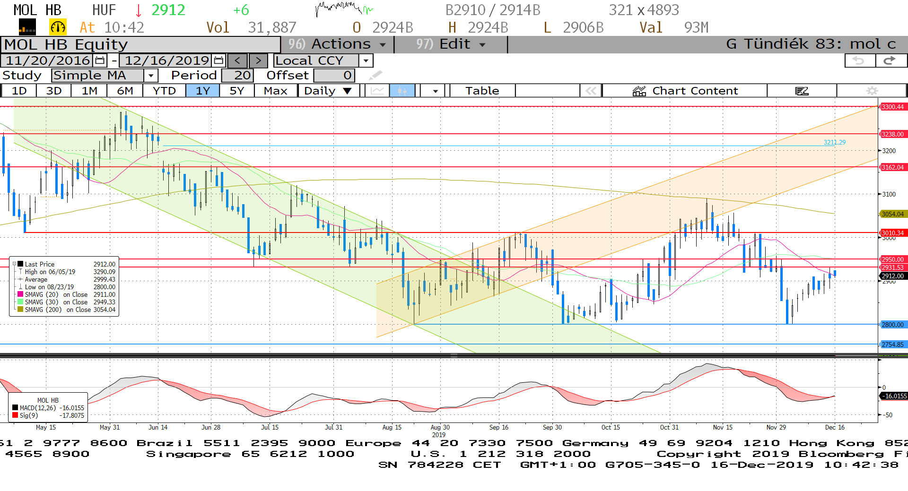Viewport: 908px width, 491px height.
Task: Select the 1M range tab
Action: pyautogui.click(x=89, y=91)
